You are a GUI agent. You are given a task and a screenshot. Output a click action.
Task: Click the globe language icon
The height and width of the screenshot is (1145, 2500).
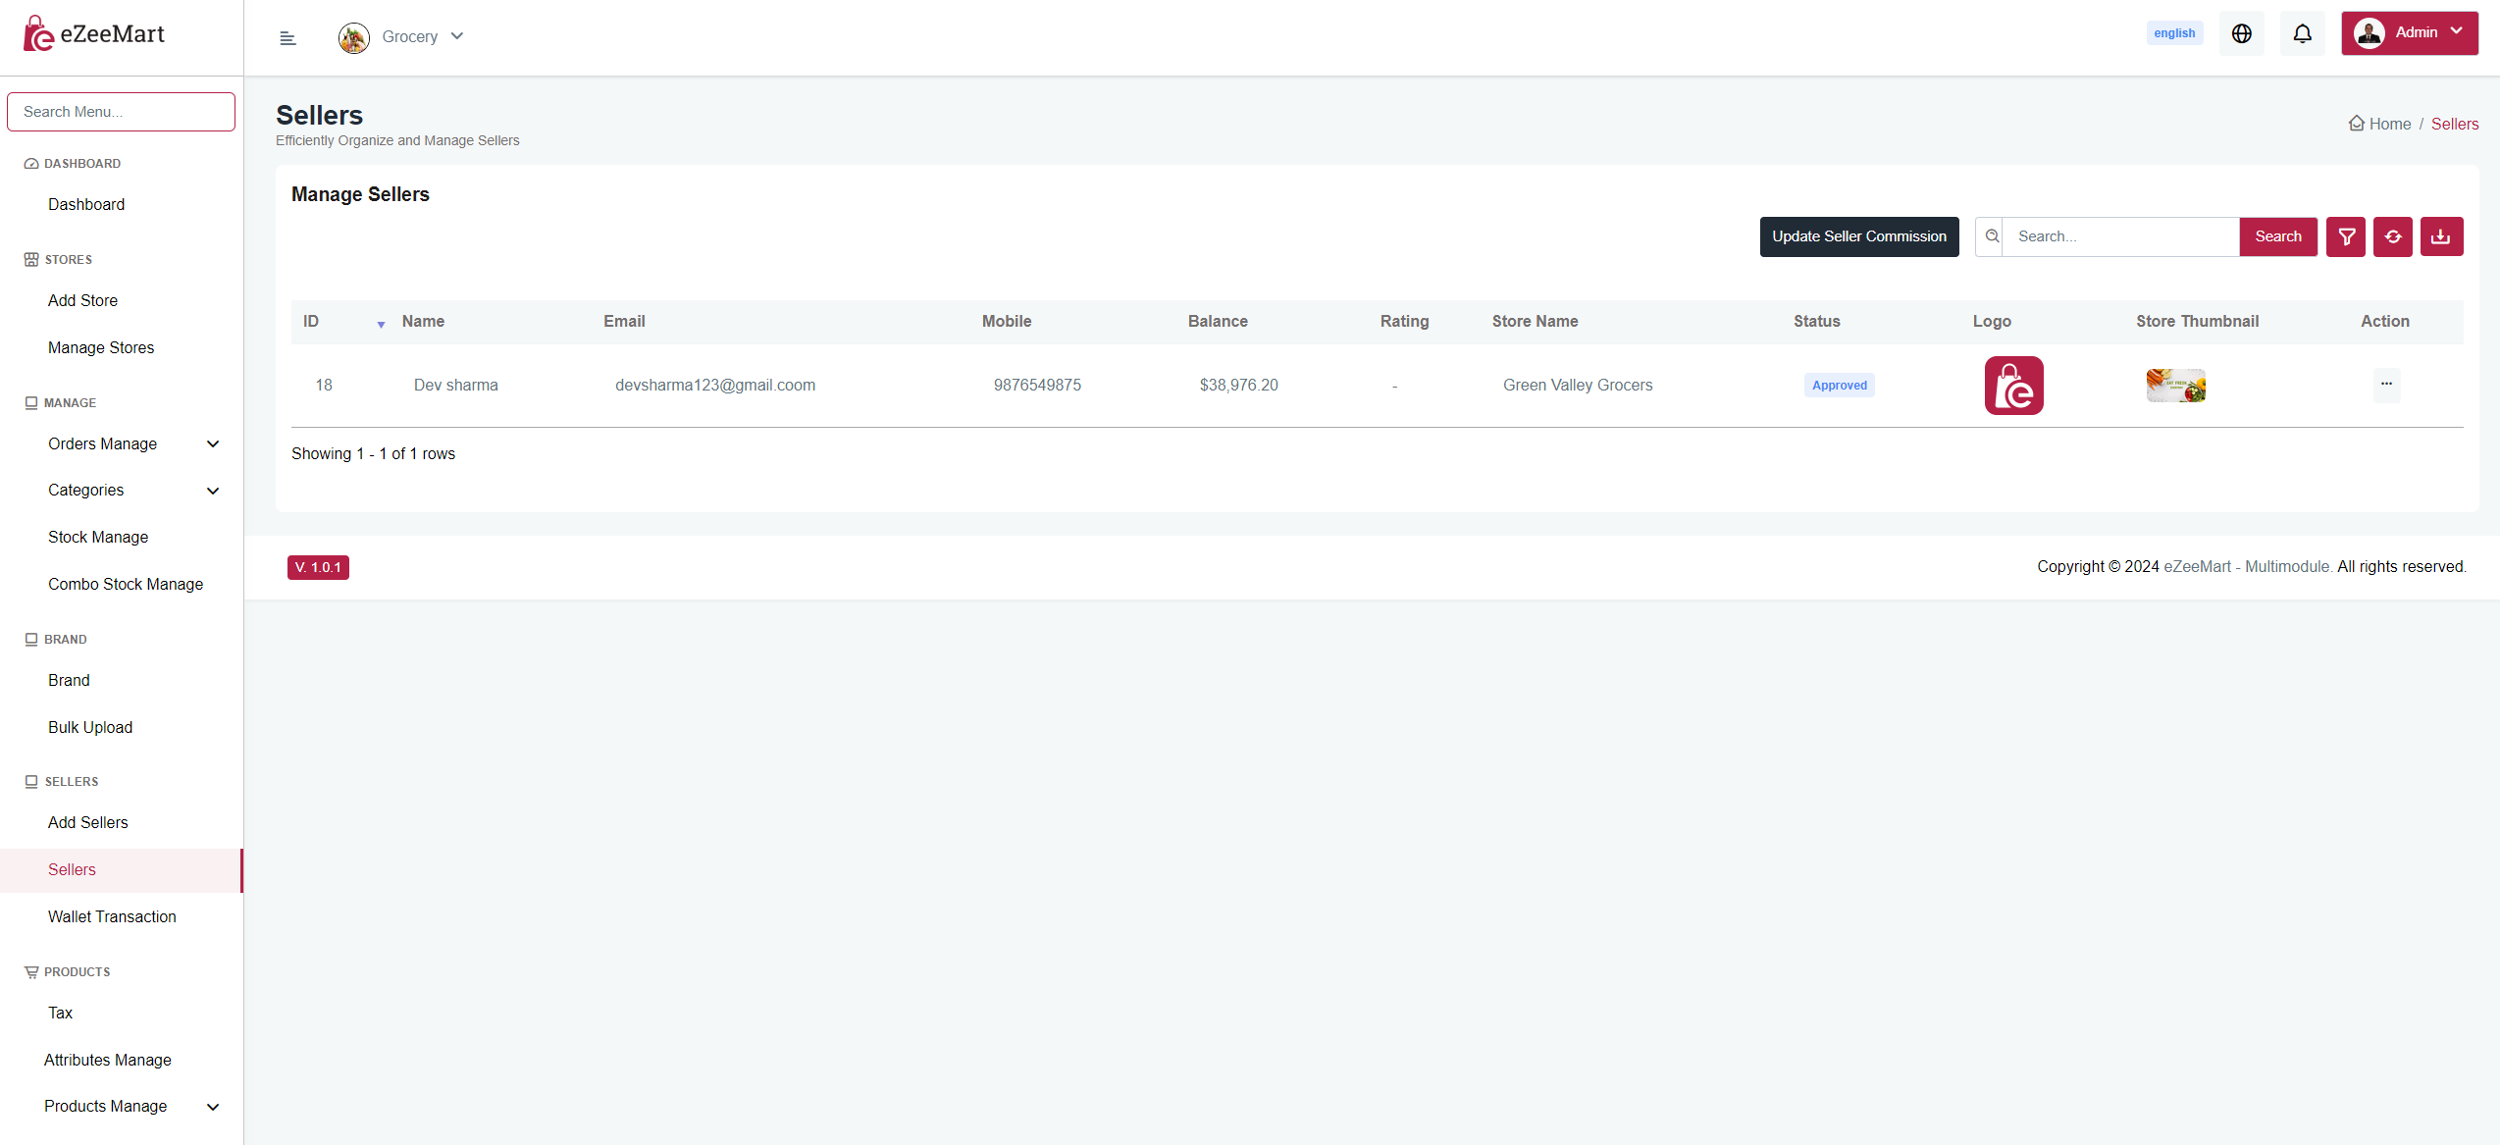click(2242, 33)
